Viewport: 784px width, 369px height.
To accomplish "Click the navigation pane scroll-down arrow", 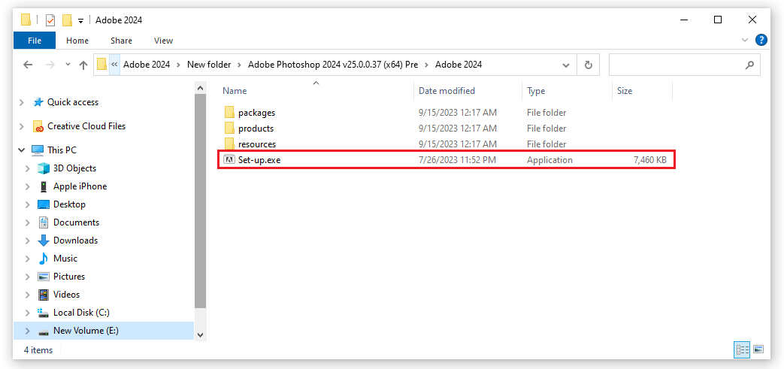I will (200, 334).
